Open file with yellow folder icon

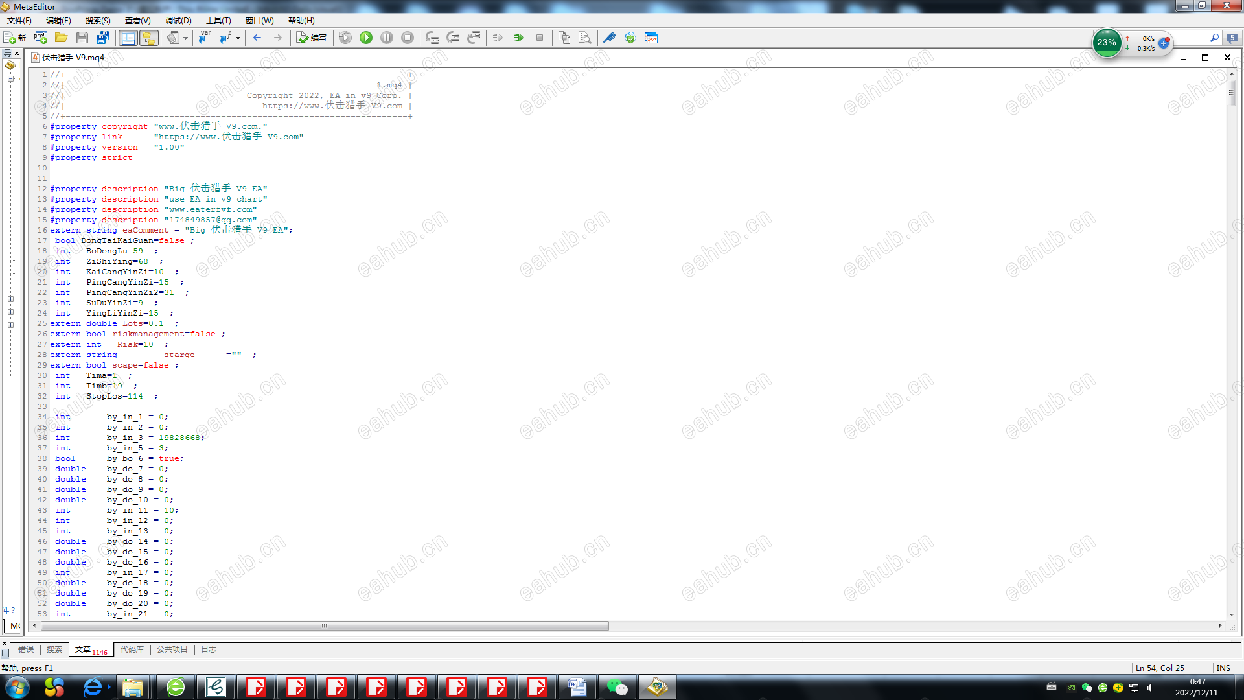click(61, 38)
